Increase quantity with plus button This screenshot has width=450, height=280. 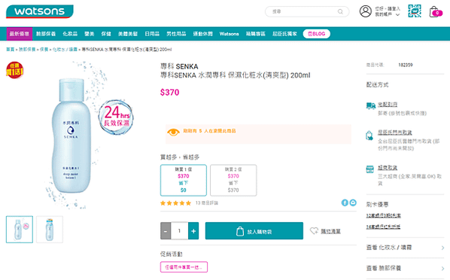[x=193, y=230]
